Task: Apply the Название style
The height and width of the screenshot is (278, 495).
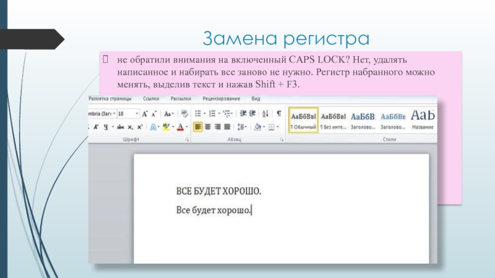Action: 423,119
